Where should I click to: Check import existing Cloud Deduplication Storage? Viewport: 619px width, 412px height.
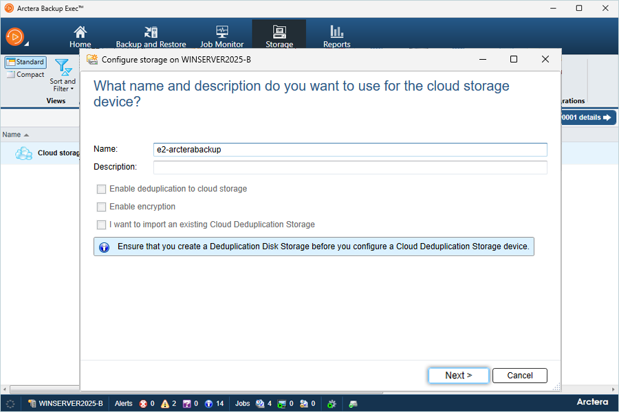pos(102,225)
